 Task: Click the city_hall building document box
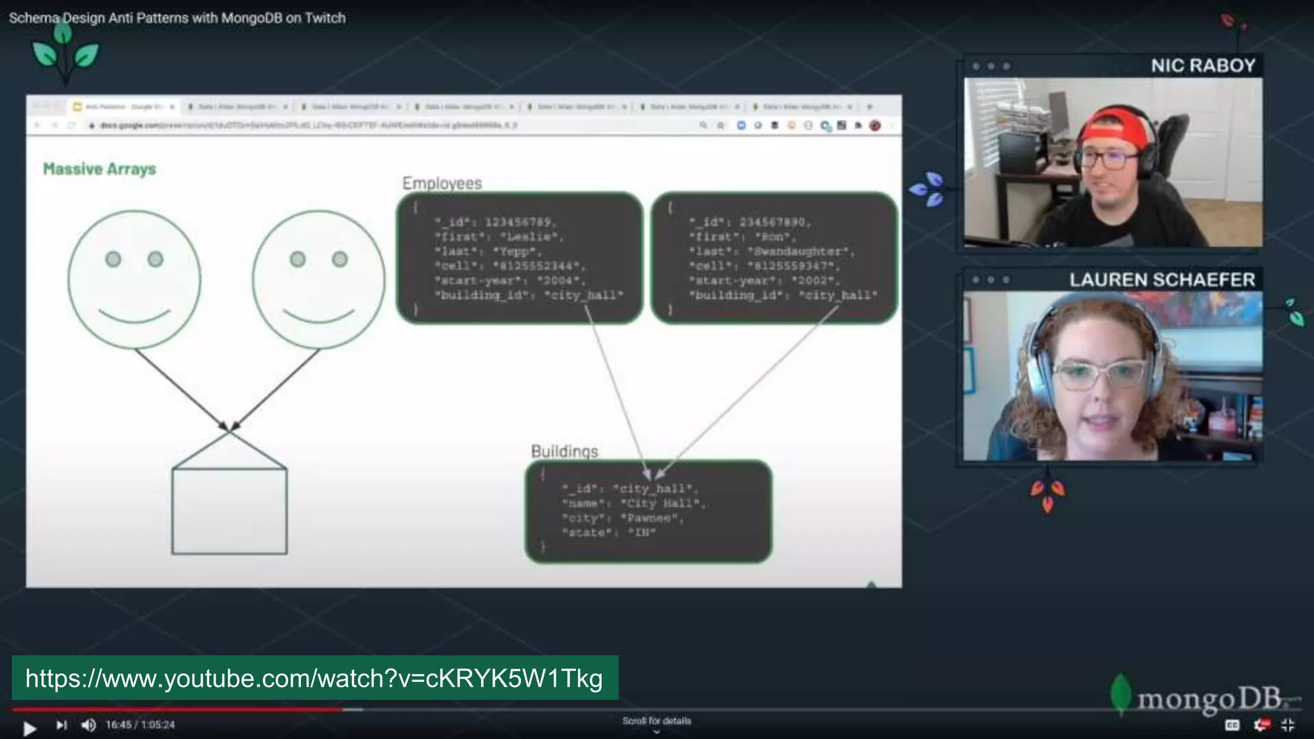(x=649, y=512)
